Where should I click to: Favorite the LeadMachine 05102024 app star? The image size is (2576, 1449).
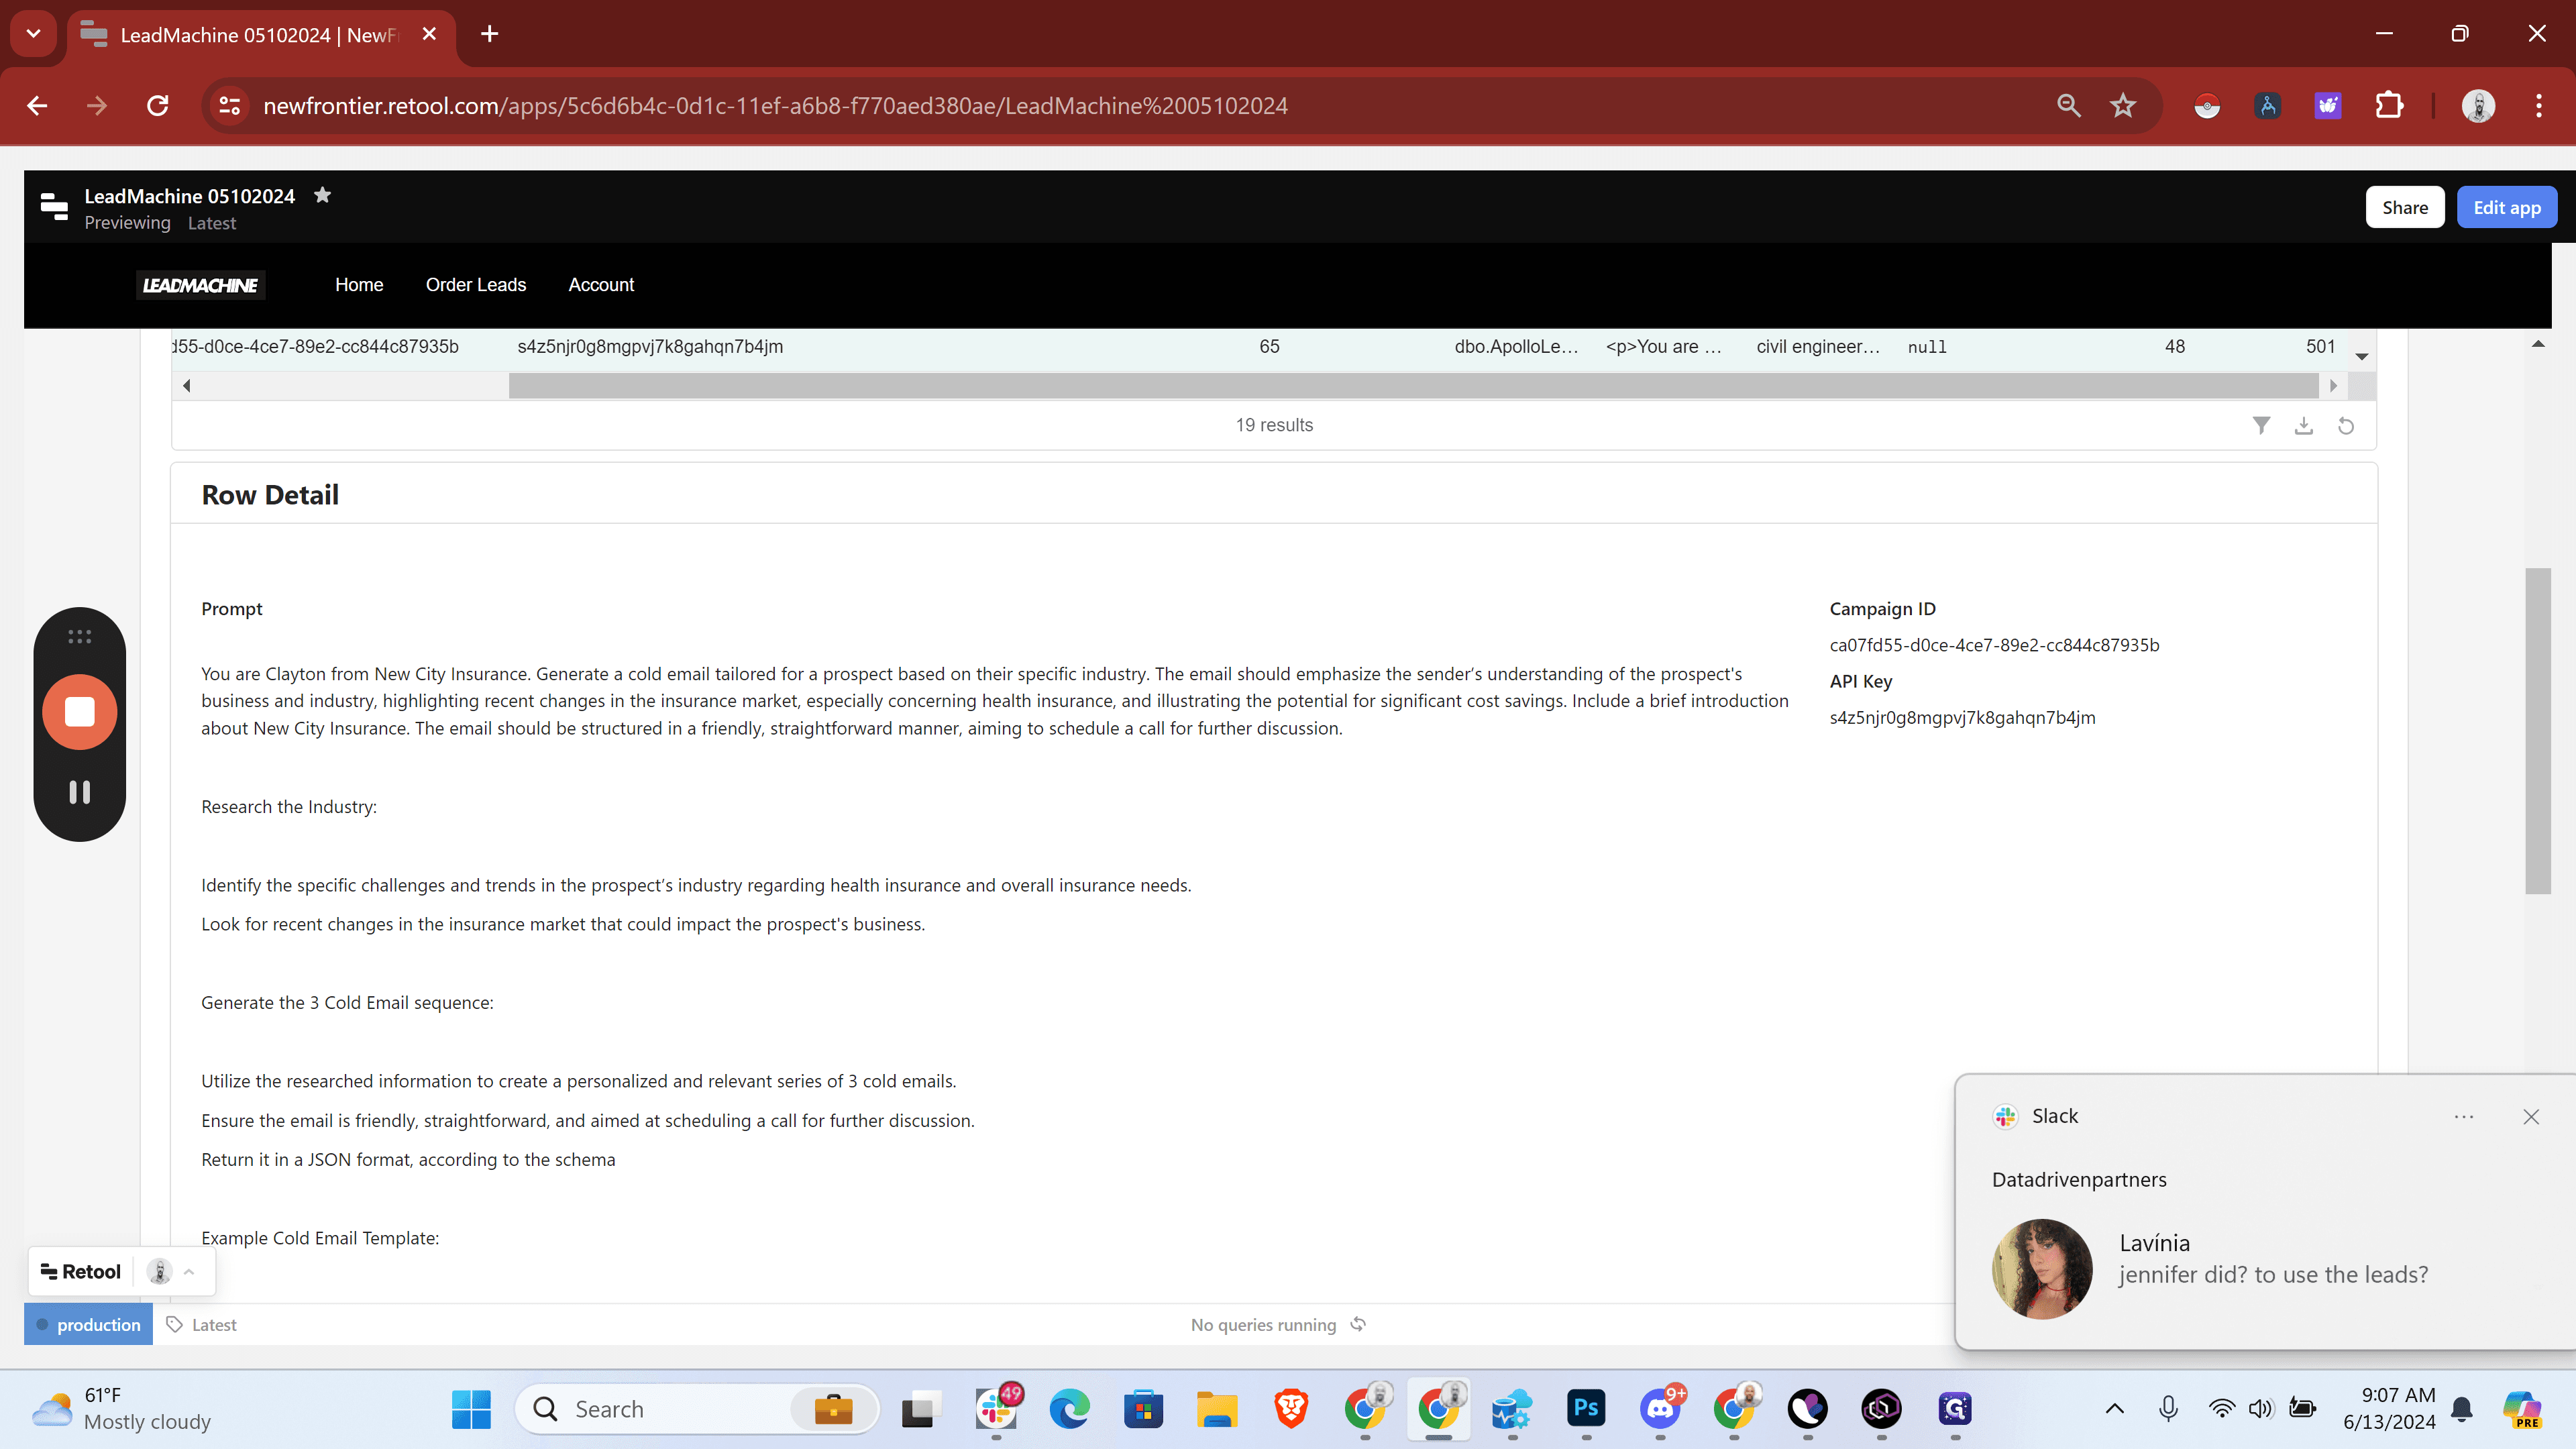point(322,195)
